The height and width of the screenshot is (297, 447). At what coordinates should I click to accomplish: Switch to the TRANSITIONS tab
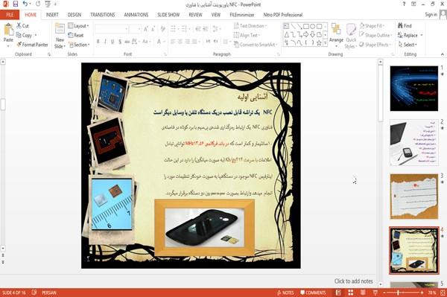pyautogui.click(x=103, y=15)
